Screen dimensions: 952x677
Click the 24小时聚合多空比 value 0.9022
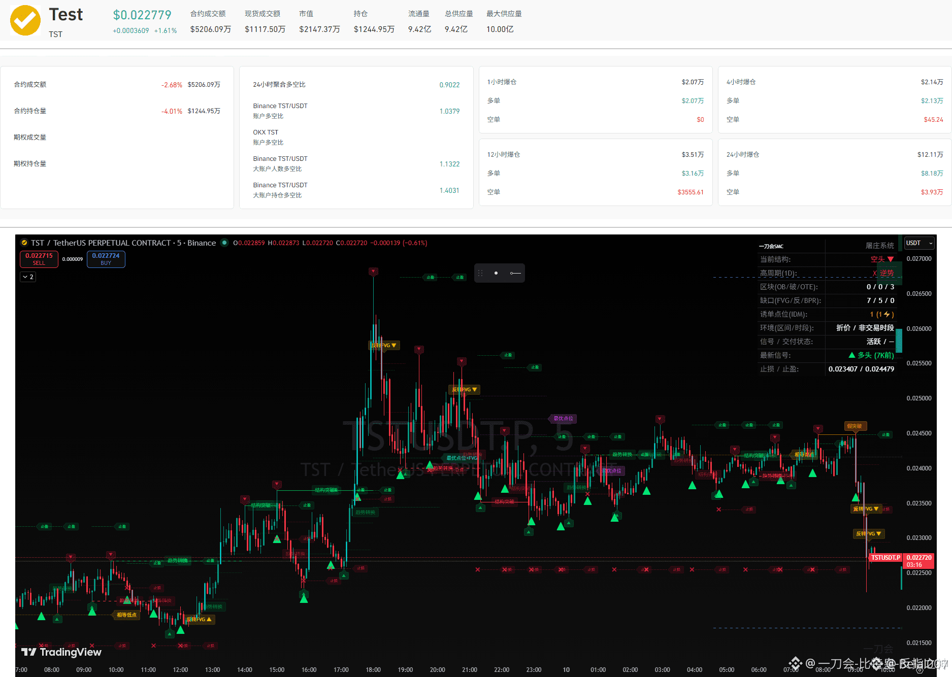tap(449, 85)
